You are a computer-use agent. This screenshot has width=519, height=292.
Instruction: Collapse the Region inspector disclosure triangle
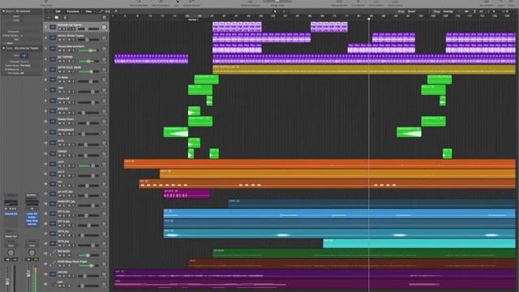coord(3,11)
